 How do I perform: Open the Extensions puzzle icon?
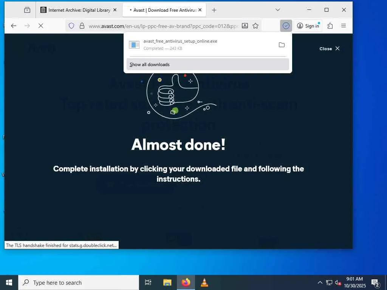click(330, 26)
